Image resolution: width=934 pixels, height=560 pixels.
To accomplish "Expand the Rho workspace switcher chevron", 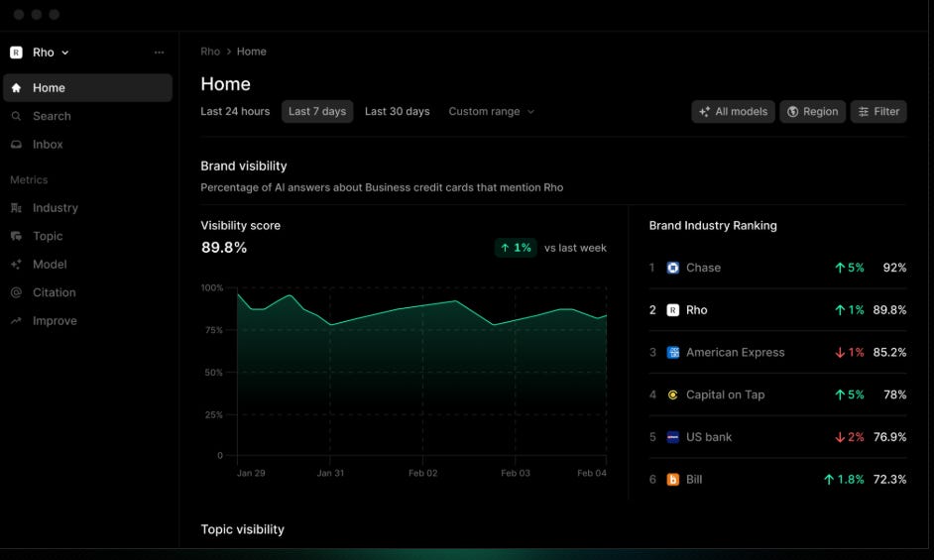I will coord(64,53).
